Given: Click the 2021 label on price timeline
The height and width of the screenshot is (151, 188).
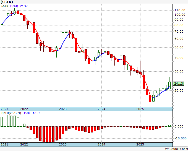Looking at the screenshot, I should (4, 109).
